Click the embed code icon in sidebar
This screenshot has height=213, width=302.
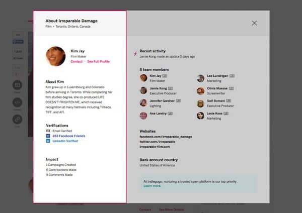coord(17,102)
